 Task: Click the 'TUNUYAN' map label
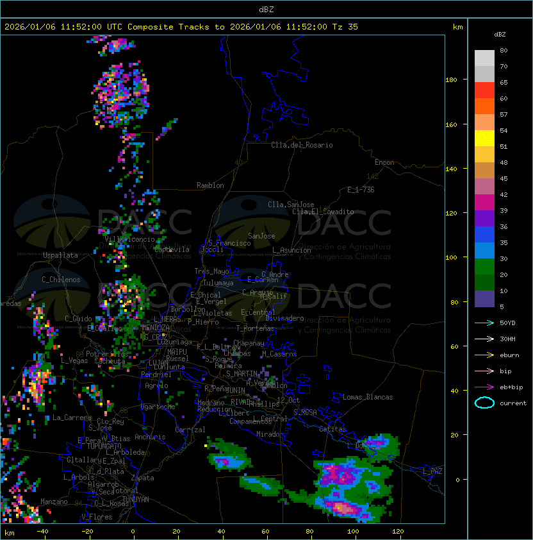point(136,500)
